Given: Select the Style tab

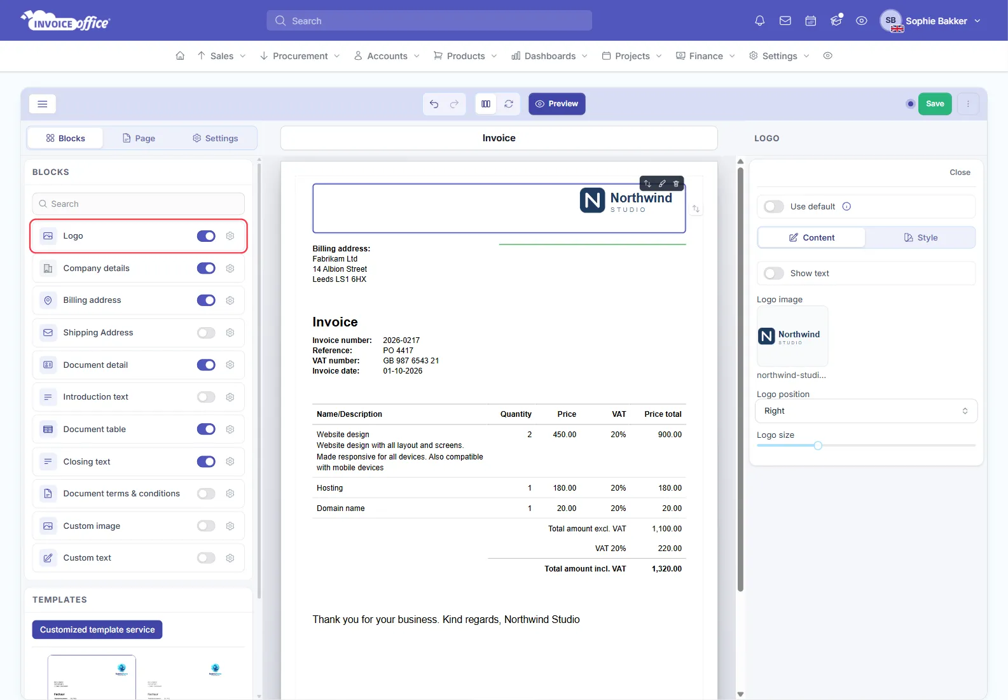Looking at the screenshot, I should point(920,237).
